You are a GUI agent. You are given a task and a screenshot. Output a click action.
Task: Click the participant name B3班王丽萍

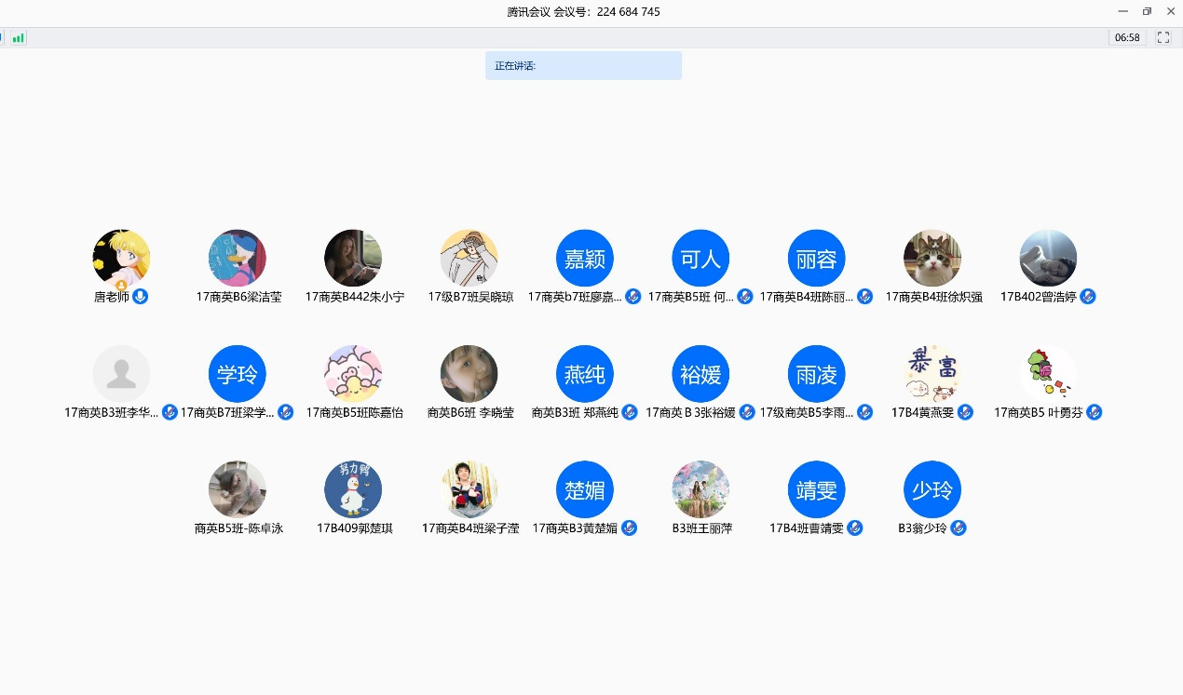click(701, 528)
